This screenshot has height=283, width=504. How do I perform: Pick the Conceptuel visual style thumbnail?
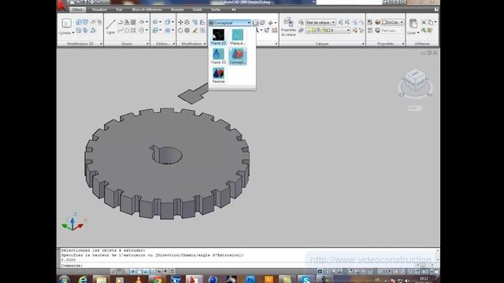[x=238, y=56]
